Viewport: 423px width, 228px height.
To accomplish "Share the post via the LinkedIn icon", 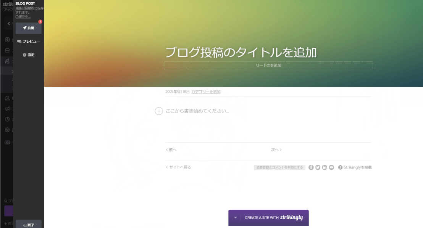I will 325,167.
